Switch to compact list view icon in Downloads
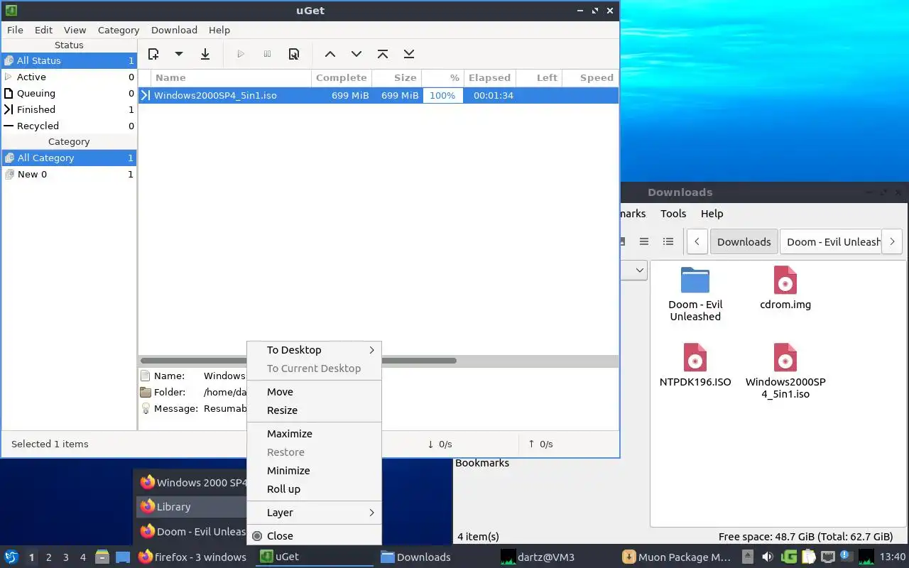 644,241
